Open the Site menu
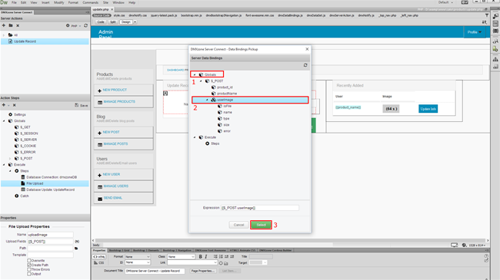The image size is (500, 280). coord(105,2)
